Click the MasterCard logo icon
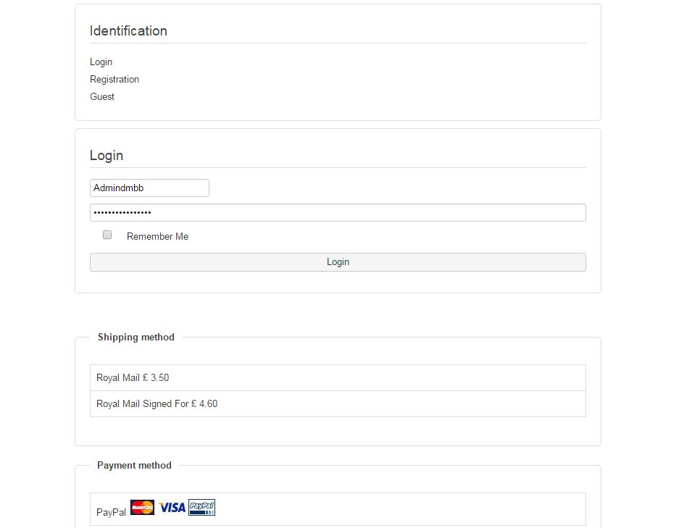 (143, 508)
